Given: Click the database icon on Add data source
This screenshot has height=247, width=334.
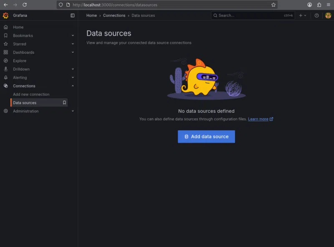Looking at the screenshot, I should coord(186,137).
